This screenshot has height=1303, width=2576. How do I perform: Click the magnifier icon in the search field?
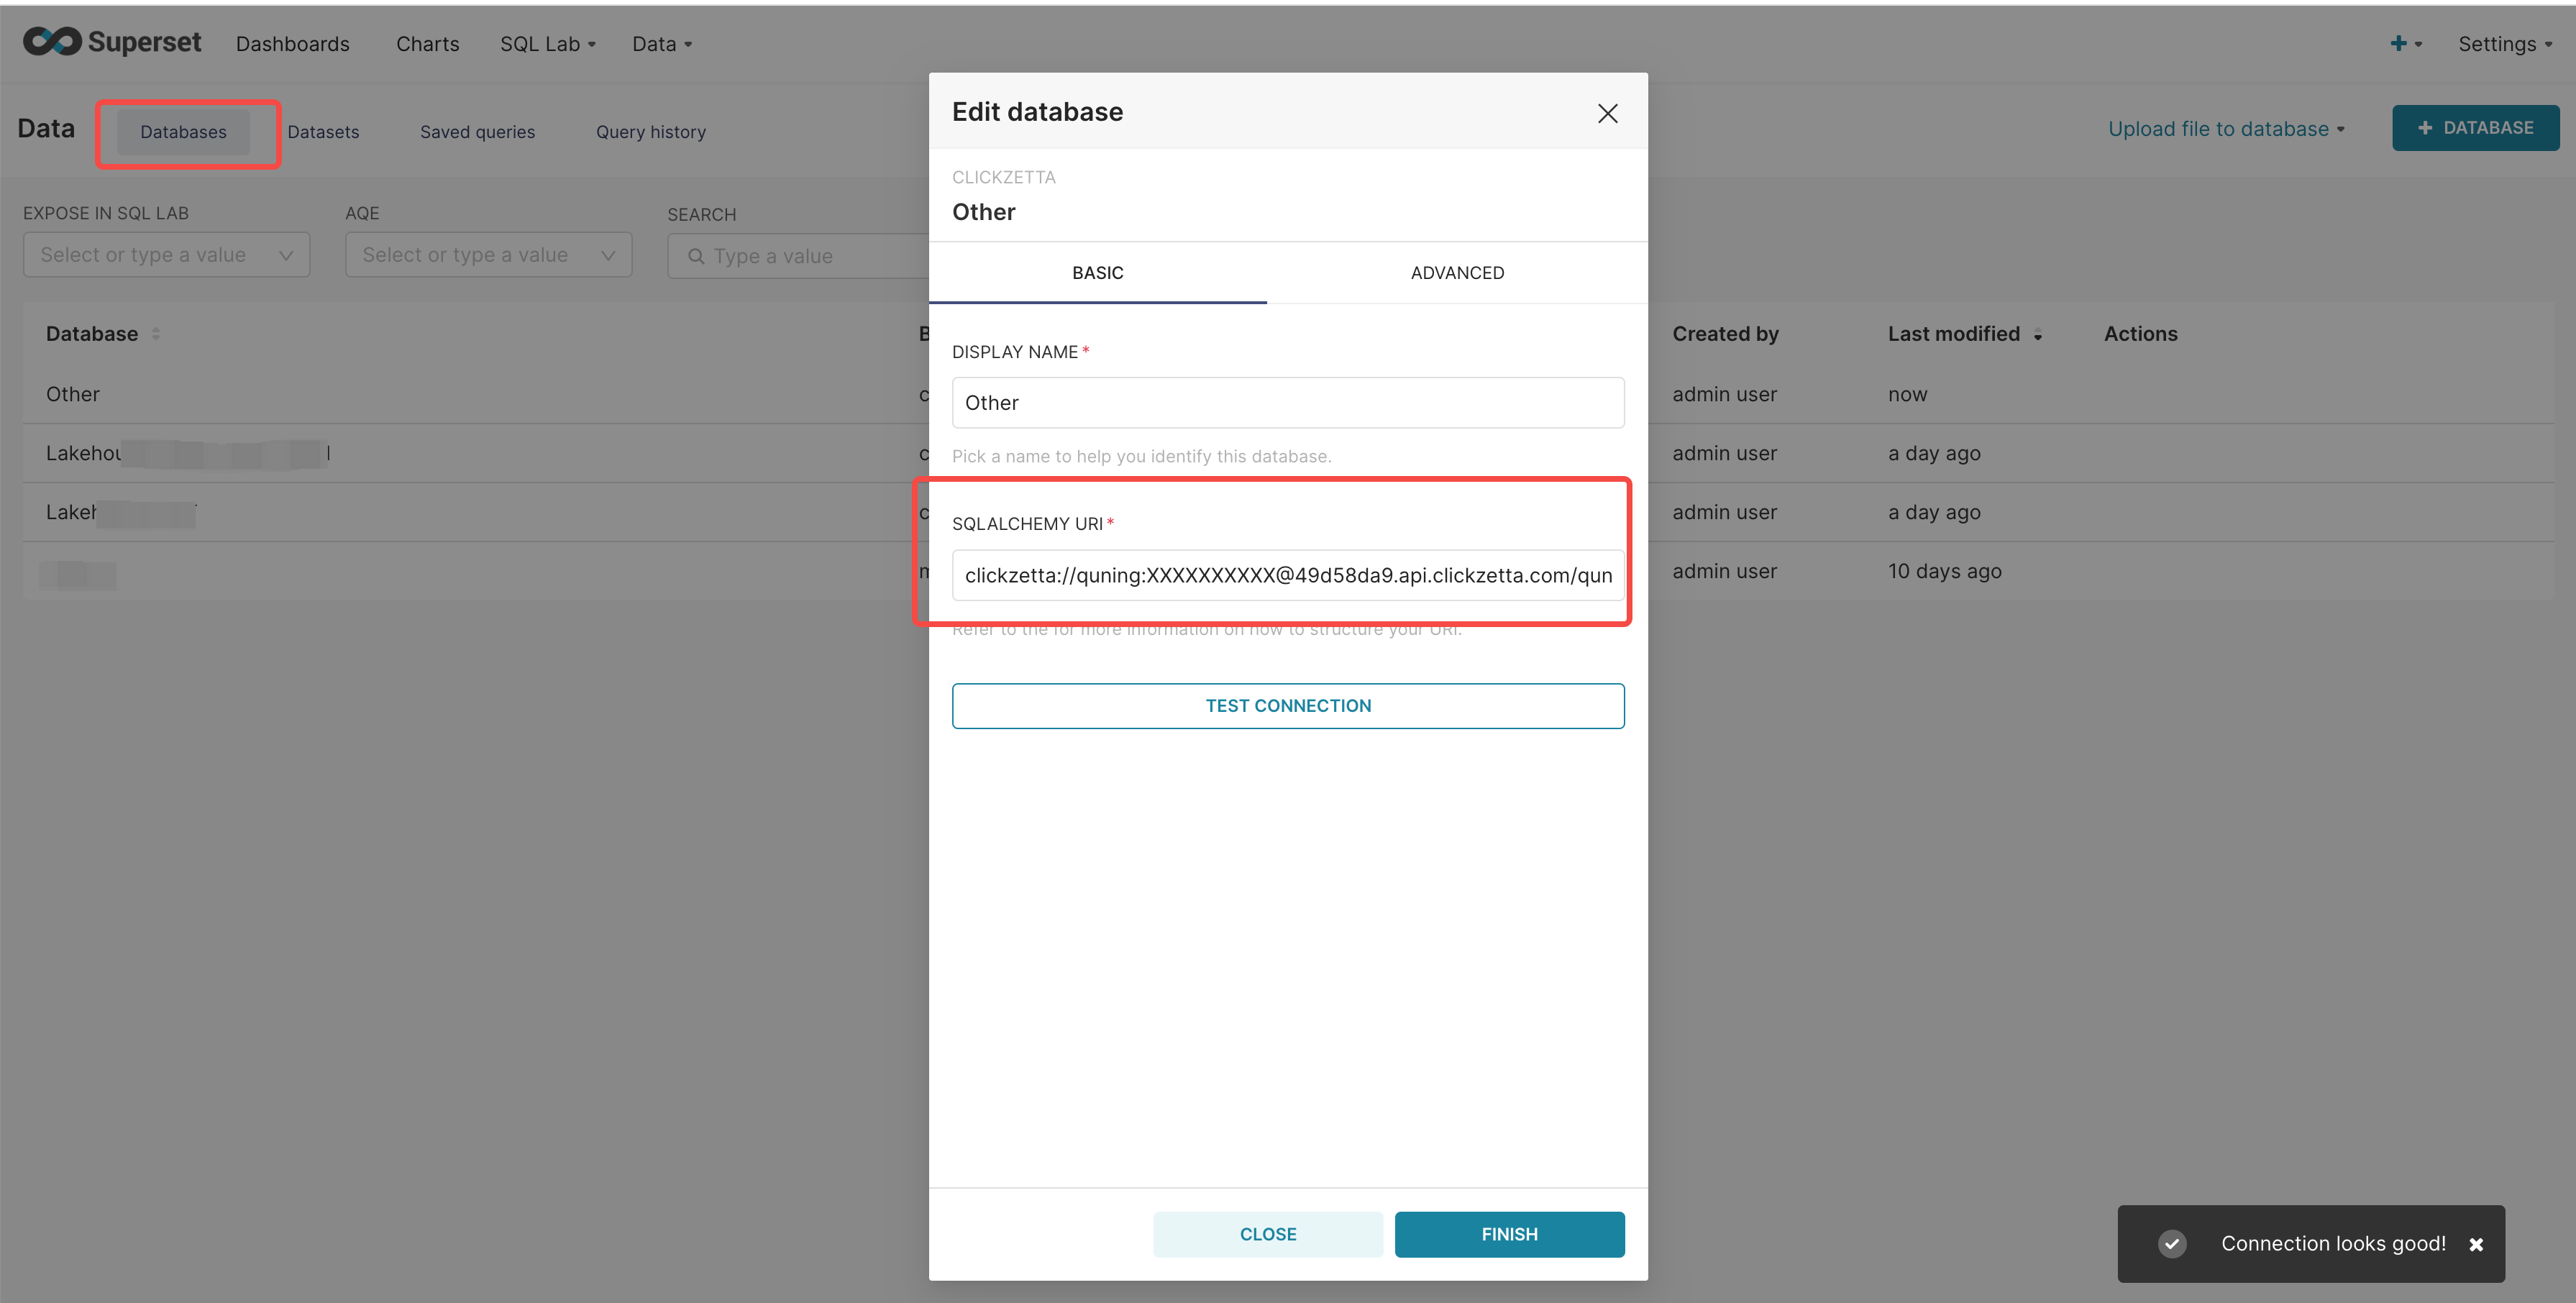tap(697, 256)
